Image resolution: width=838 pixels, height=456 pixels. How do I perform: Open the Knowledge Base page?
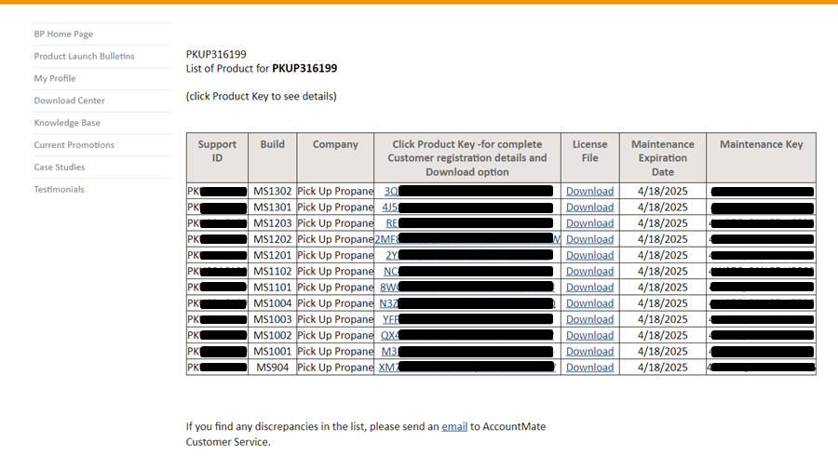click(67, 123)
